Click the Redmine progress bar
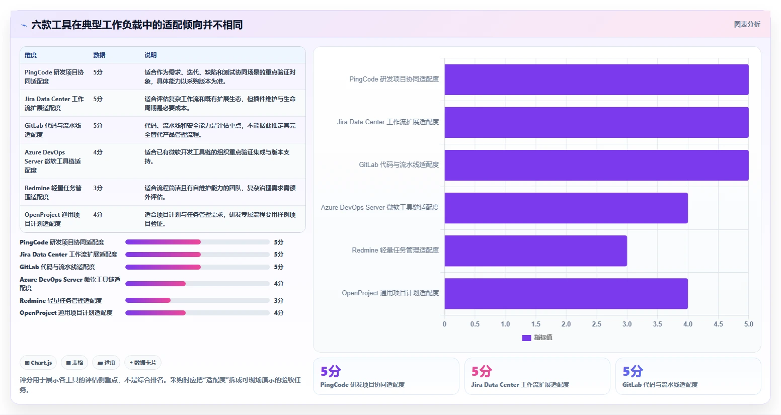The height and width of the screenshot is (415, 781). 197,300
